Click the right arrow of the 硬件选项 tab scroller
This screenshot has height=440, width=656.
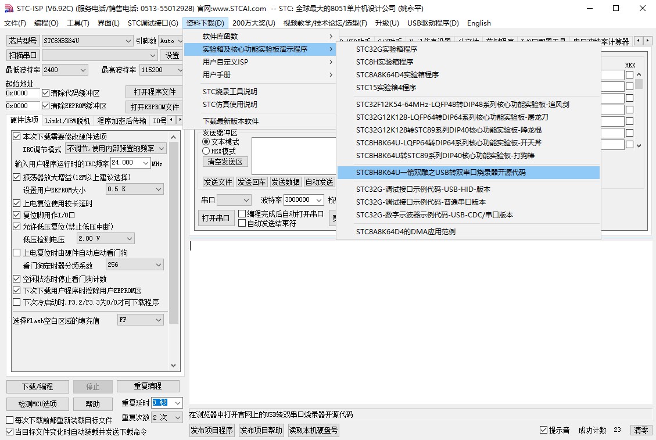tap(180, 120)
